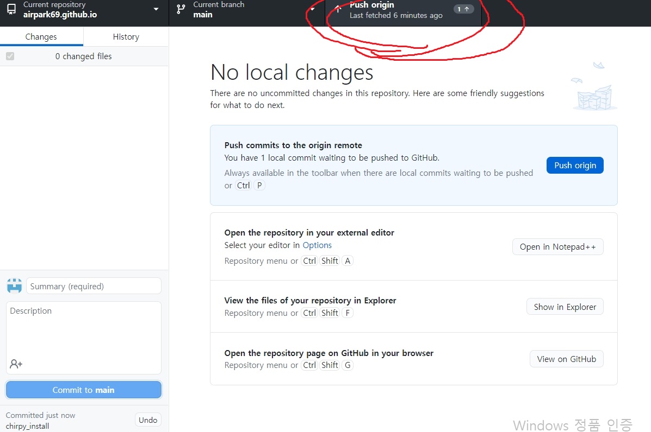Click Open in Notepad++ button

pyautogui.click(x=557, y=247)
